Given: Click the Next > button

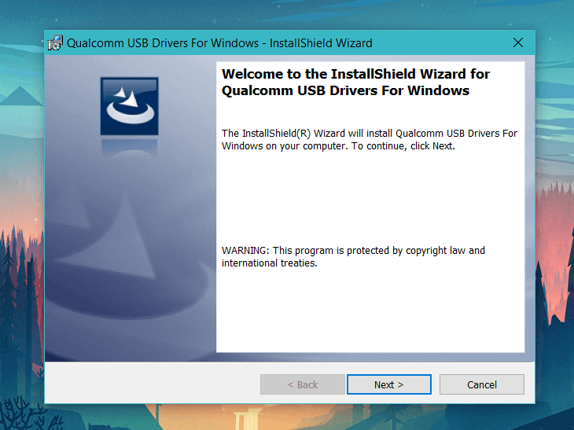Looking at the screenshot, I should coord(388,384).
